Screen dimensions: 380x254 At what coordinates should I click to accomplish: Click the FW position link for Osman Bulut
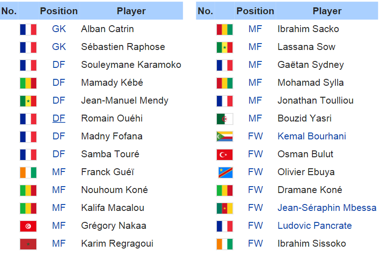[x=255, y=154]
